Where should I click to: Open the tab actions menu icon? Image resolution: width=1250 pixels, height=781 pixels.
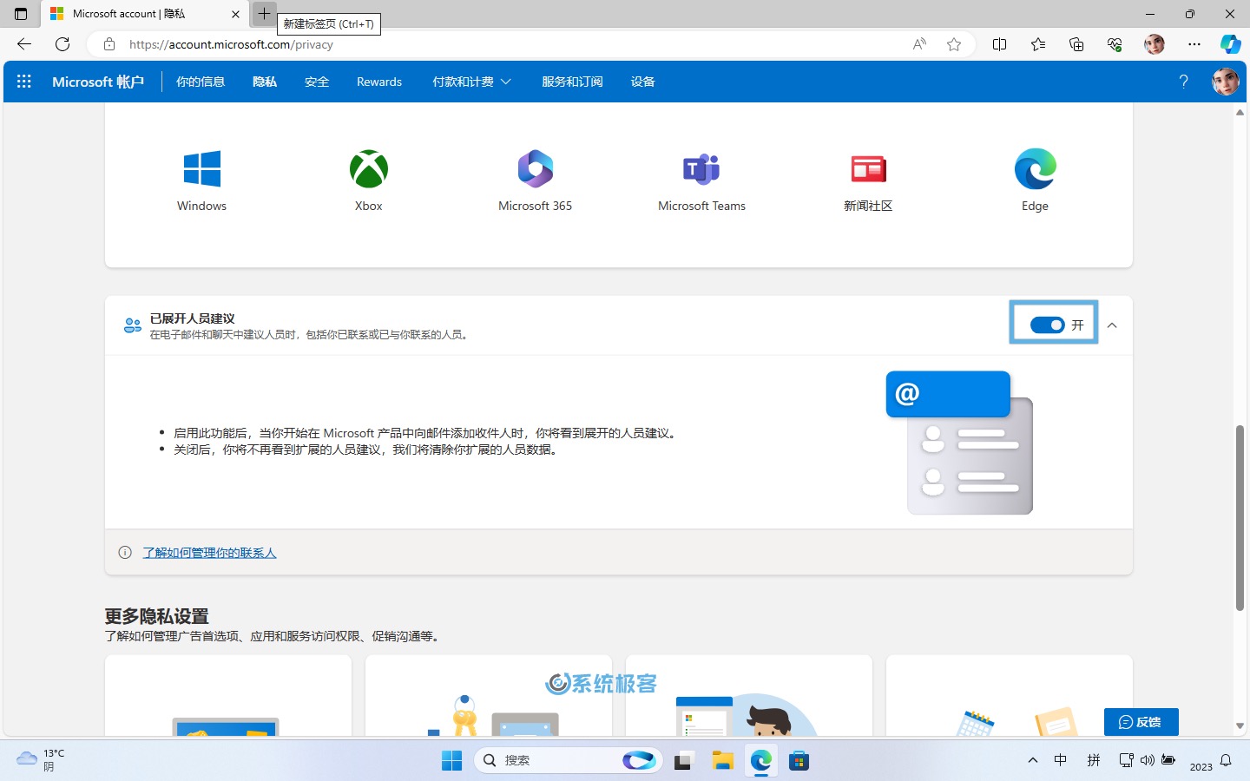(21, 14)
